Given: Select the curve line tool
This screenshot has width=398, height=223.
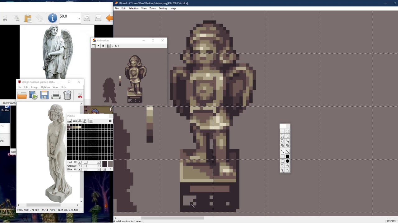Looking at the screenshot, I should coord(282,170).
